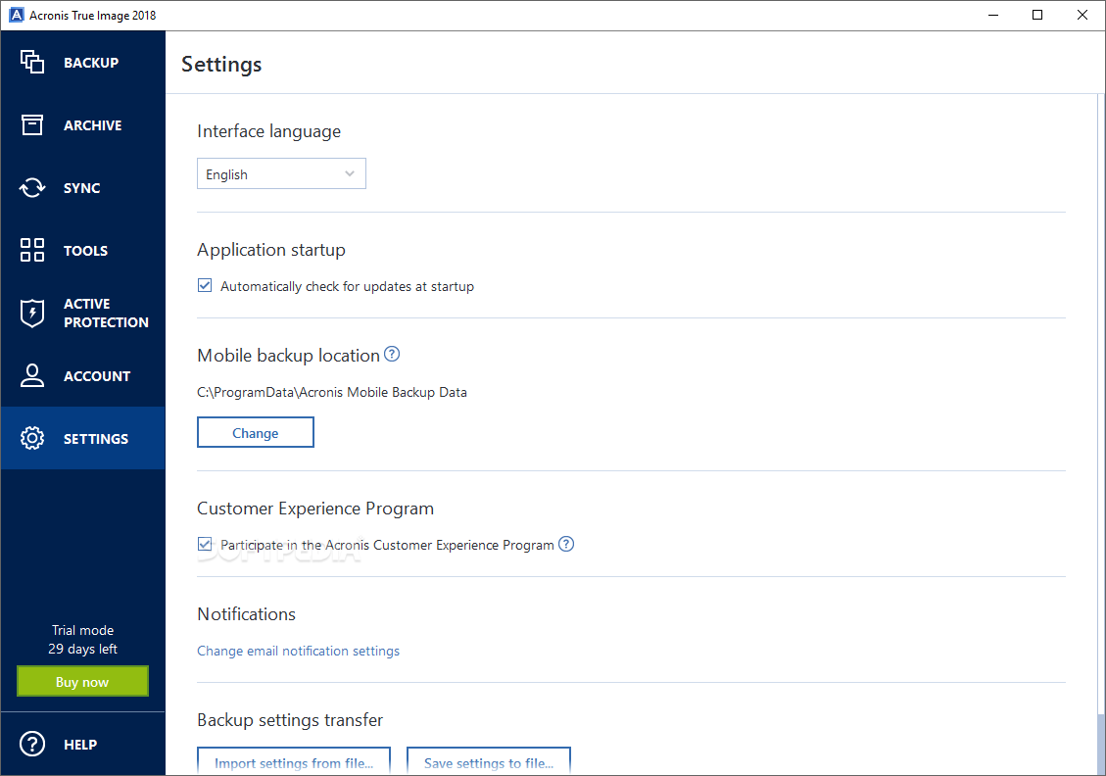The width and height of the screenshot is (1106, 776).
Task: Click Import settings from file button
Action: (294, 761)
